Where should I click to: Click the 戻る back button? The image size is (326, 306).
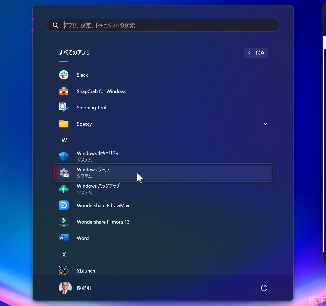click(256, 53)
